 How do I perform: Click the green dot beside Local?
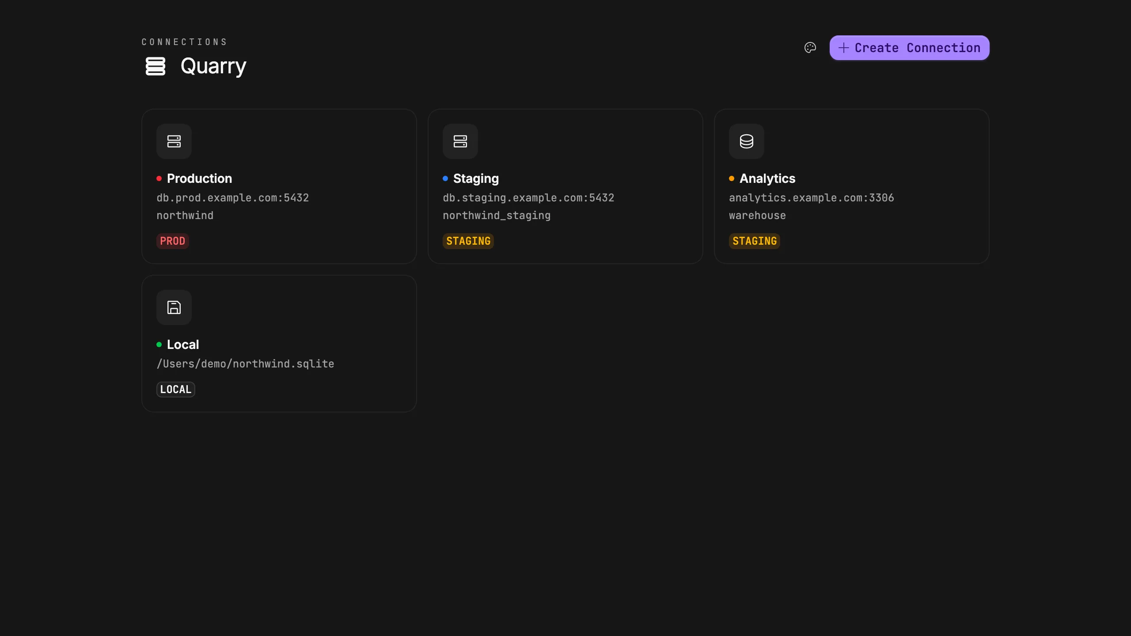pyautogui.click(x=159, y=344)
